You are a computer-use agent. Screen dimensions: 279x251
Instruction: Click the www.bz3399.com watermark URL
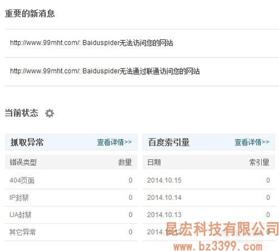(218, 247)
